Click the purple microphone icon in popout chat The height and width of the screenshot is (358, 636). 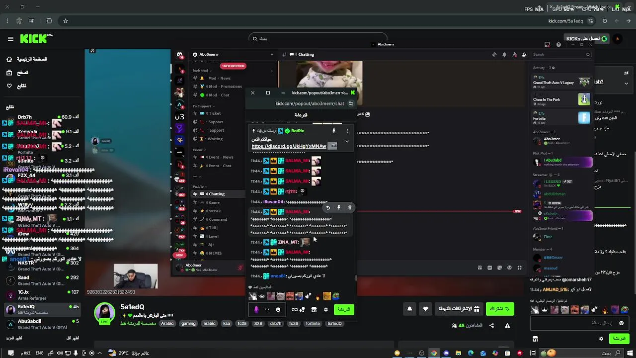point(256,310)
